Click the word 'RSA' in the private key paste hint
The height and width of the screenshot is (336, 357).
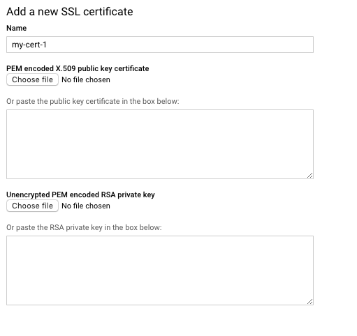pos(57,227)
